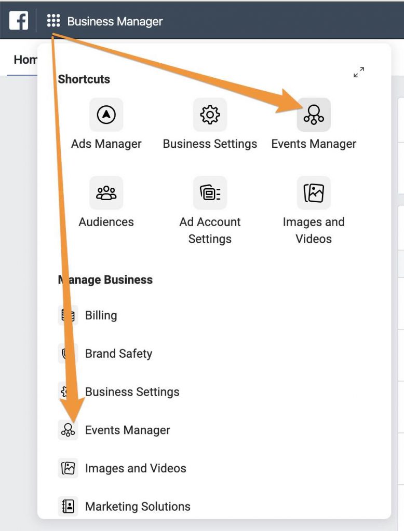Click the Images and Videos list icon

[68, 468]
